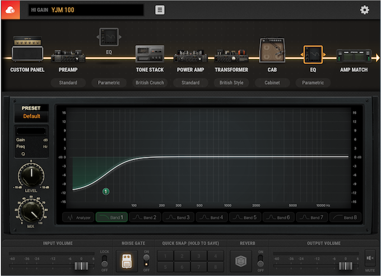The image size is (381, 276).
Task: Open Cab type selector showing Cabinet
Action: pyautogui.click(x=272, y=83)
